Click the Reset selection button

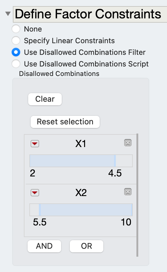(65, 122)
